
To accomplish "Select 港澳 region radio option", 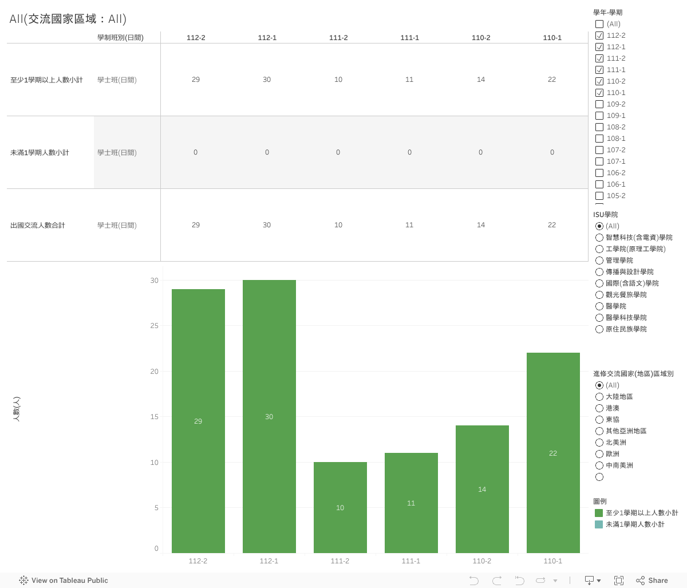I will click(599, 408).
